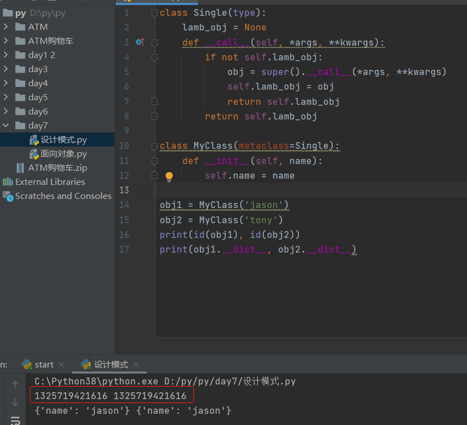Select ATM购物车.zip file
The height and width of the screenshot is (425, 467).
[x=57, y=168]
